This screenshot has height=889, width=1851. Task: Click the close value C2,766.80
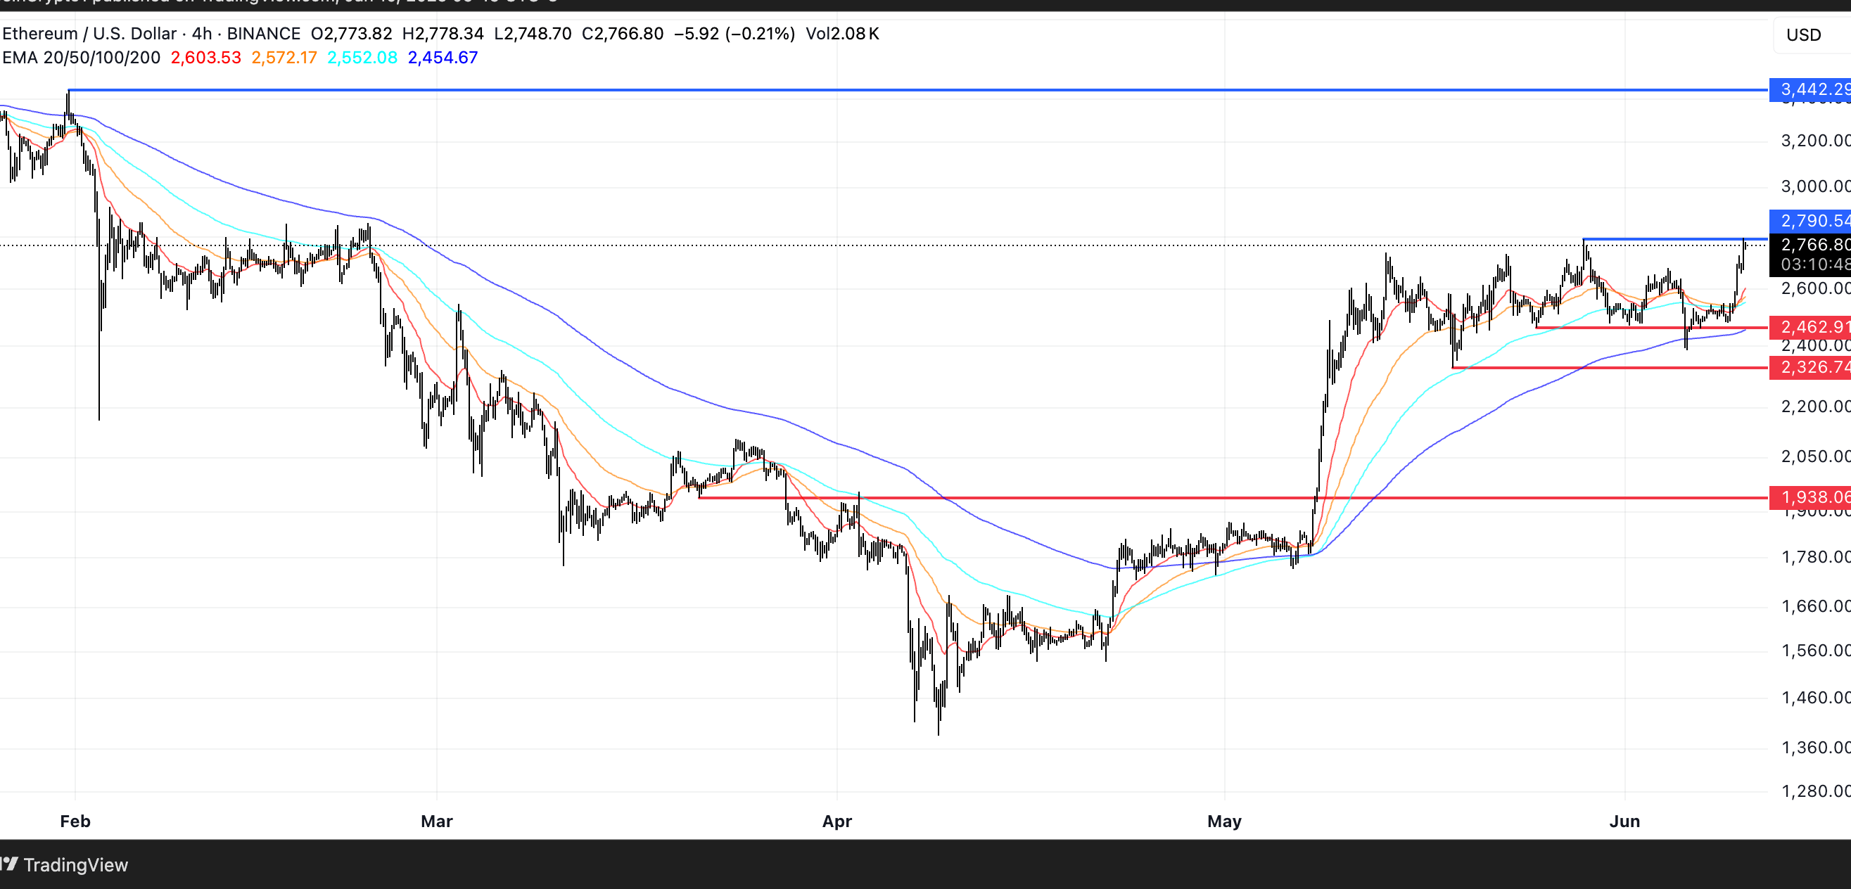pyautogui.click(x=622, y=34)
